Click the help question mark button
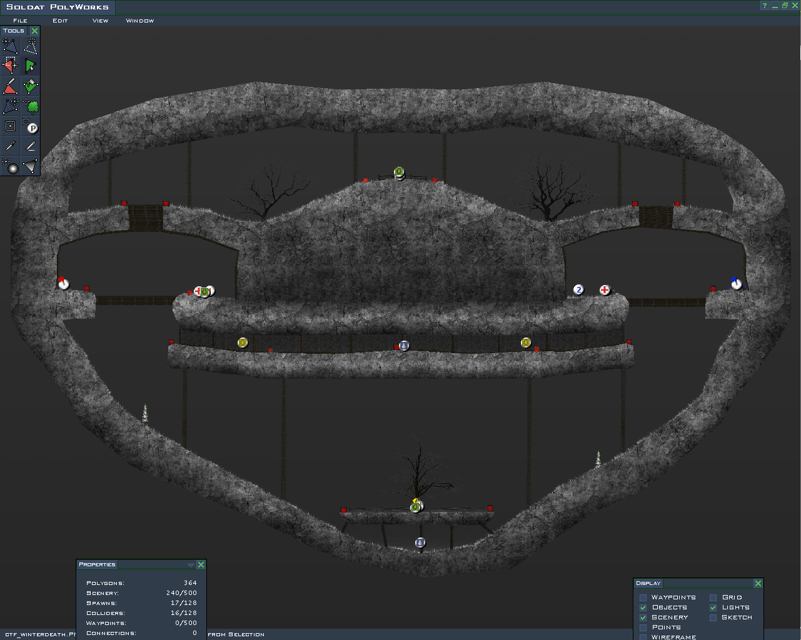 point(764,6)
